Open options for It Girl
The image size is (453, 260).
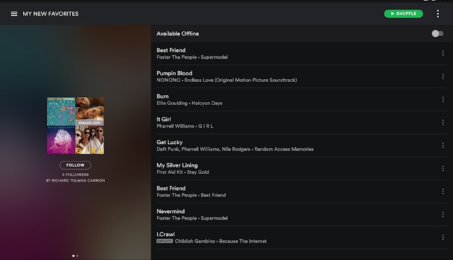tap(443, 122)
